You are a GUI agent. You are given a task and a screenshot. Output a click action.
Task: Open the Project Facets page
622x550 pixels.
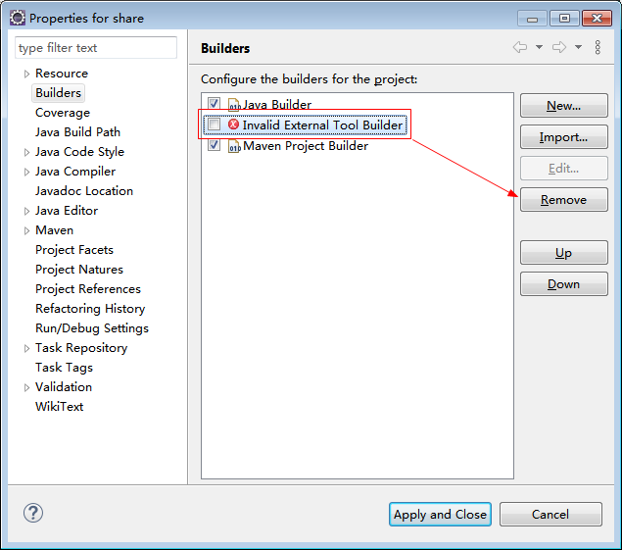(74, 250)
